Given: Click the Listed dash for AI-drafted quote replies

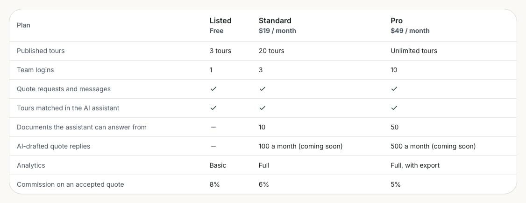Looking at the screenshot, I should pos(213,146).
